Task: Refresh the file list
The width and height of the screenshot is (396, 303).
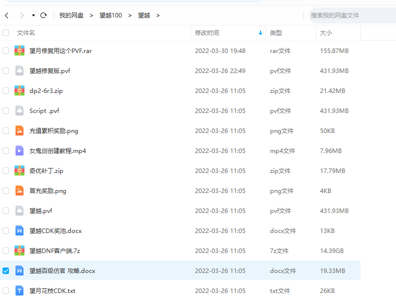Action: [43, 15]
